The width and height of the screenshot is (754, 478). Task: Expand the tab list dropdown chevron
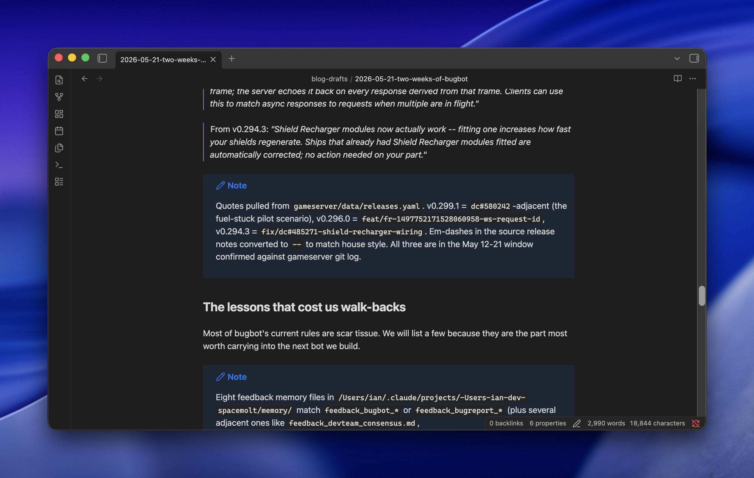point(677,59)
